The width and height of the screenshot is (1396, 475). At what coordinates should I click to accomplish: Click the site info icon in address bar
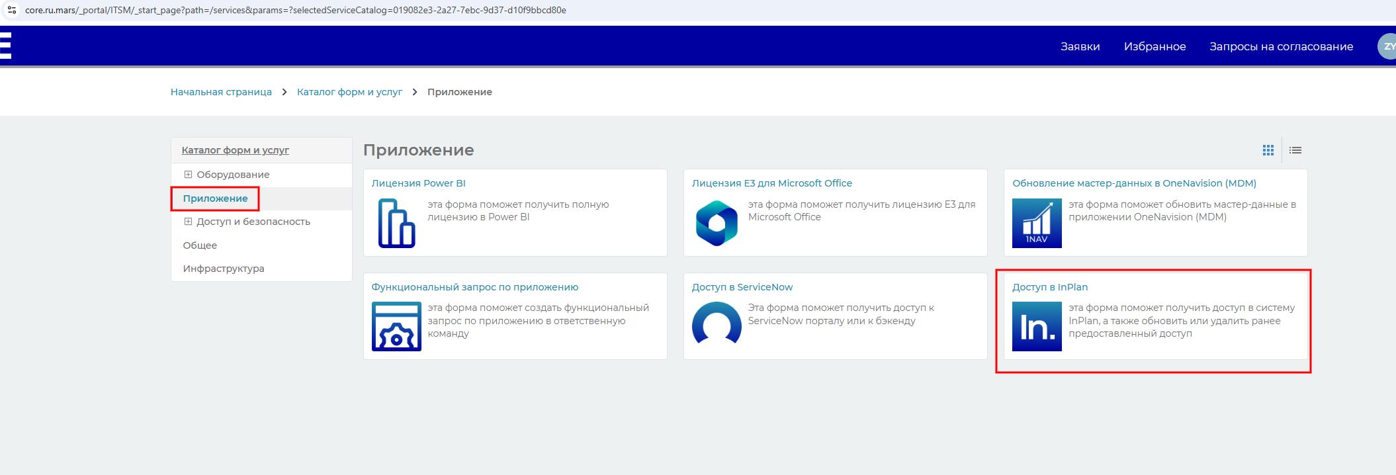point(11,10)
